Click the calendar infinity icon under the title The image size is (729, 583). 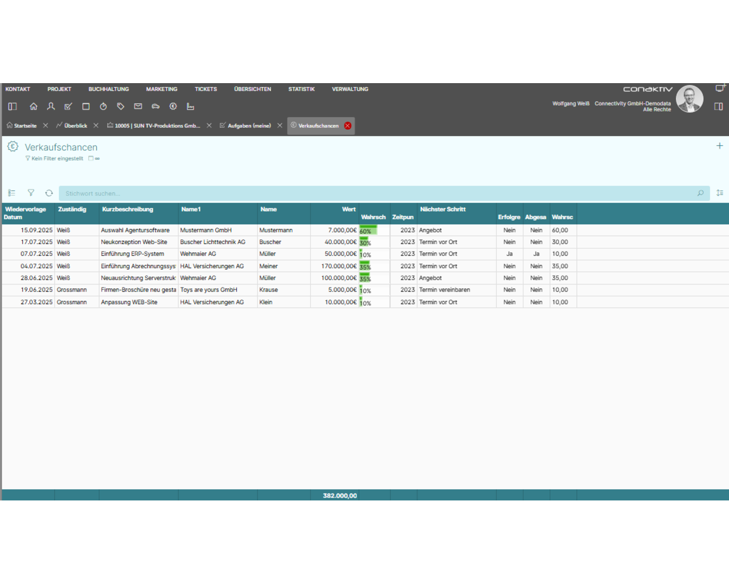pos(94,159)
